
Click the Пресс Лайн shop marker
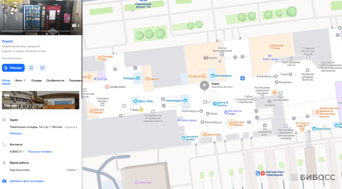point(135,101)
